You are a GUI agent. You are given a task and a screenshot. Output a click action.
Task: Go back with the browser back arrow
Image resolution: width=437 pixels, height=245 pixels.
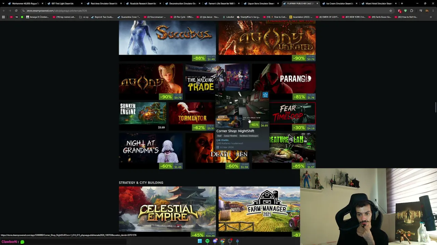pos(4,11)
